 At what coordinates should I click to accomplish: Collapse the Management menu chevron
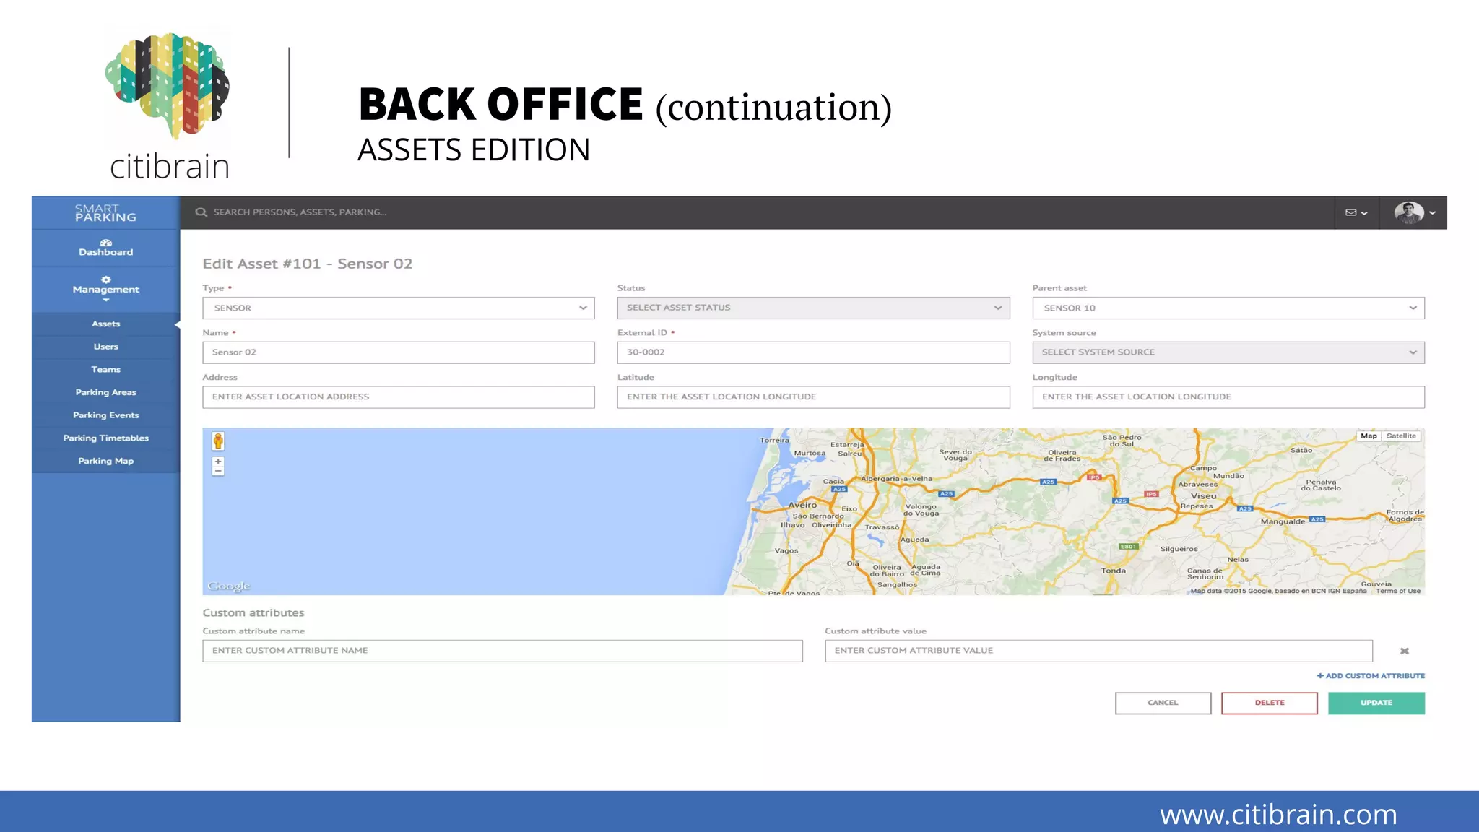106,300
